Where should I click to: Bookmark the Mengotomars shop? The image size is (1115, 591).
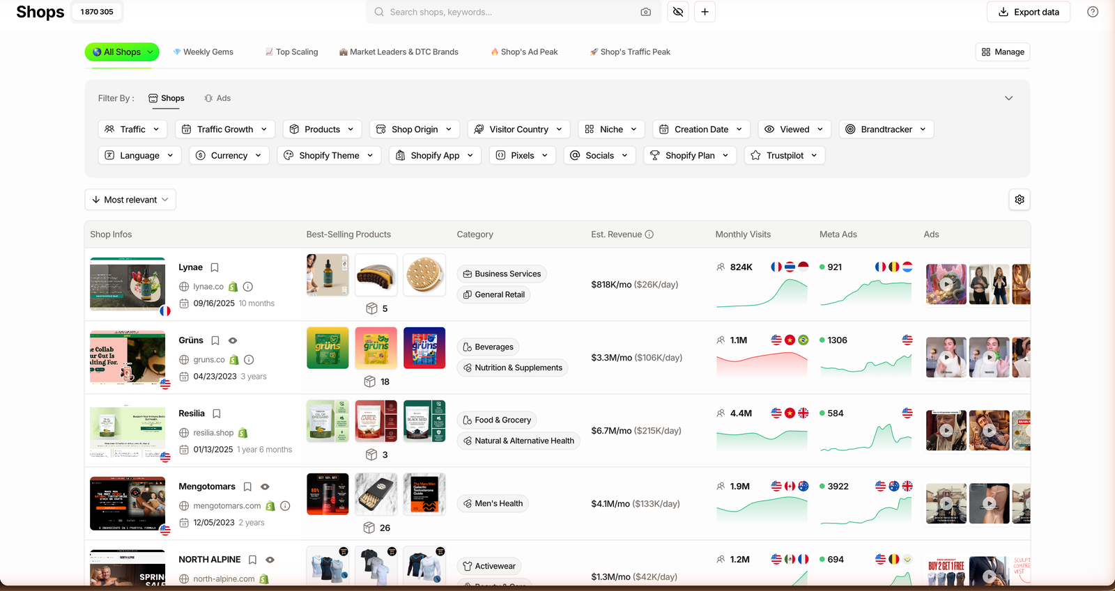pyautogui.click(x=247, y=487)
